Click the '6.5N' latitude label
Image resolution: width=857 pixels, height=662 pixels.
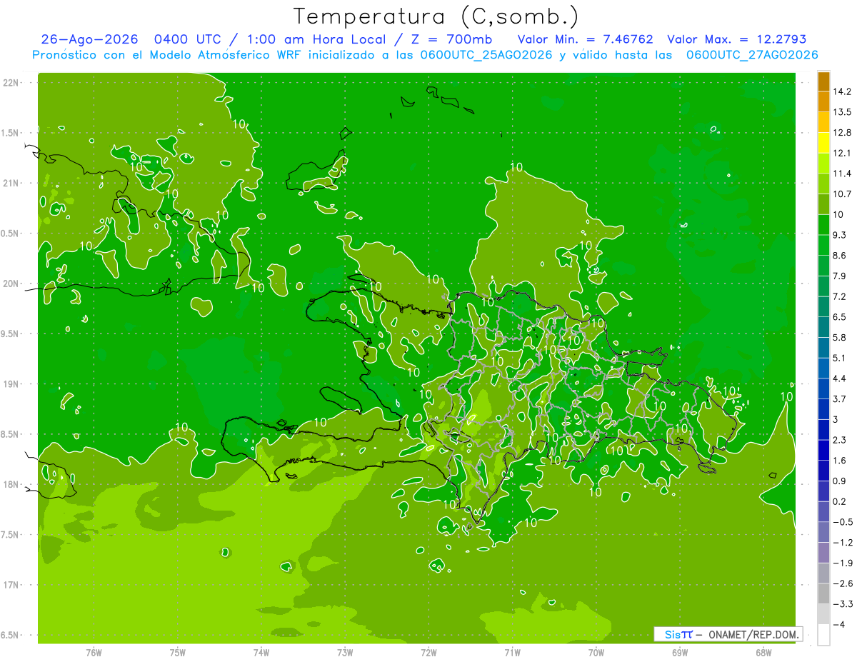10,635
